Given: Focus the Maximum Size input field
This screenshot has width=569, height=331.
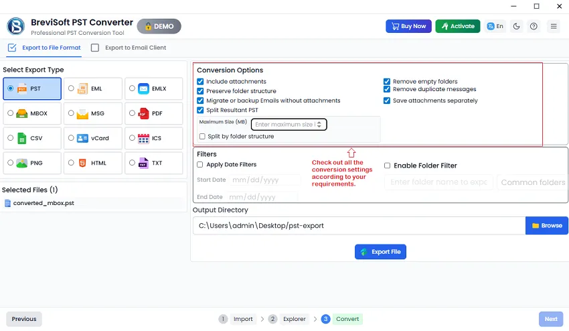Looking at the screenshot, I should click(x=289, y=124).
